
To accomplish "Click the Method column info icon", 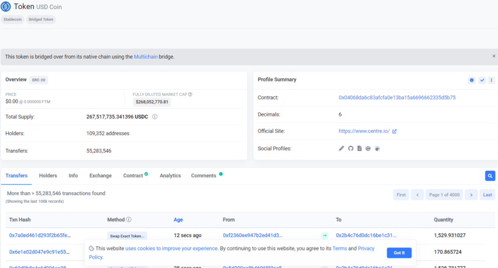I will click(129, 219).
